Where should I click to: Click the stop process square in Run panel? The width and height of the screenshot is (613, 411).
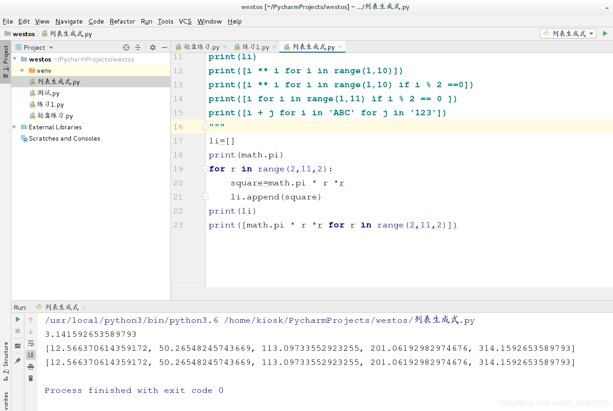[x=18, y=331]
